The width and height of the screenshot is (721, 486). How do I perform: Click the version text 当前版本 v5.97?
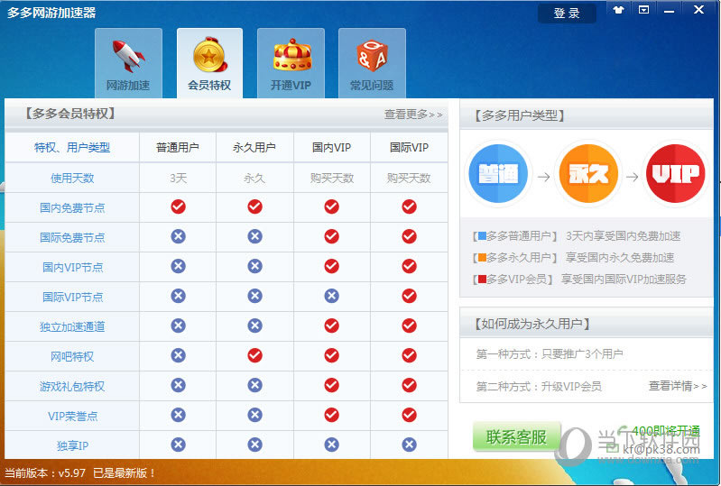[x=80, y=472]
